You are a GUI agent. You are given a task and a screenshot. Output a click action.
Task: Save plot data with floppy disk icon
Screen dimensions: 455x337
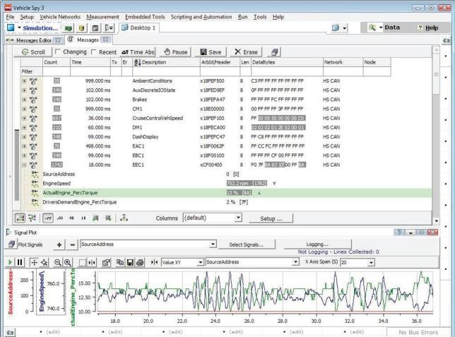[x=130, y=262]
